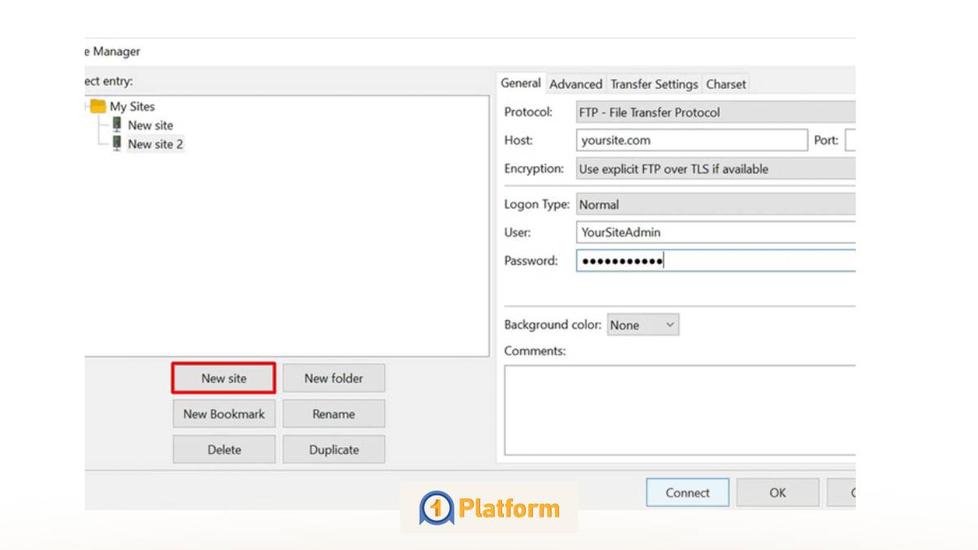This screenshot has height=550, width=978.
Task: Select the New site server icon
Action: point(118,125)
